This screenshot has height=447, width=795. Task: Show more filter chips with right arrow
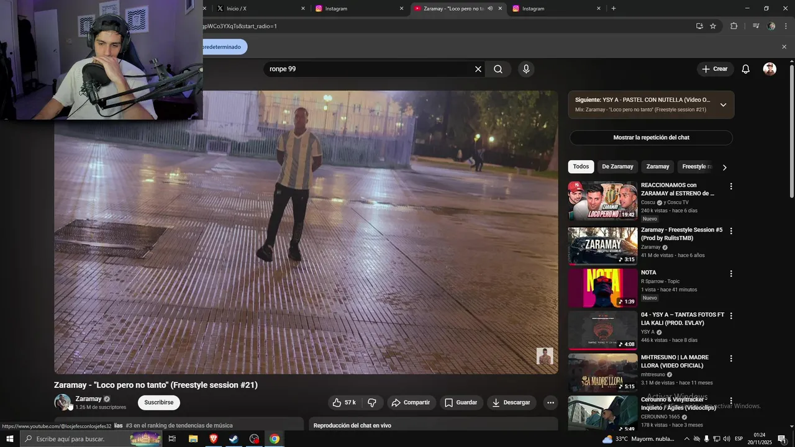click(x=724, y=167)
